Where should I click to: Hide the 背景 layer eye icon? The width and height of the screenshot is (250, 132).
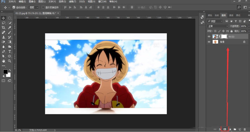pyautogui.click(x=209, y=42)
